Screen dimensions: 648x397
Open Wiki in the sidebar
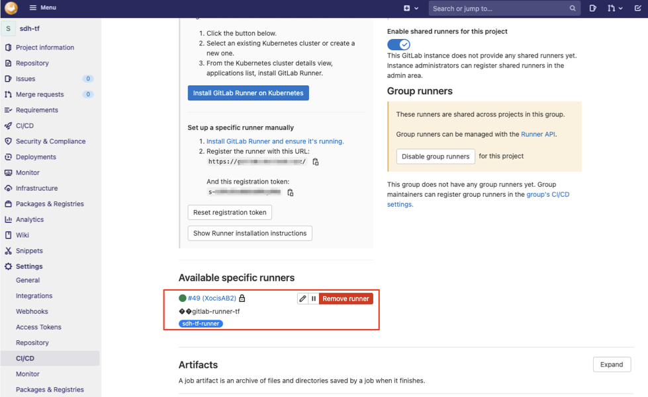coord(23,235)
